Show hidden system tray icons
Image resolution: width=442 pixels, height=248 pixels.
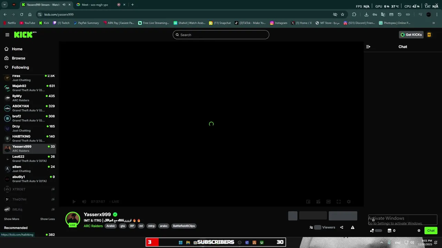point(382,242)
